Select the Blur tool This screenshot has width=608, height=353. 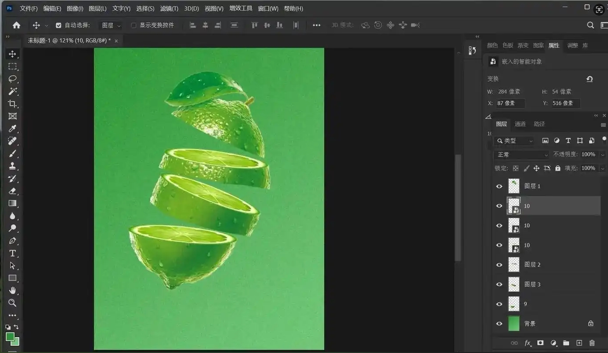(x=12, y=216)
